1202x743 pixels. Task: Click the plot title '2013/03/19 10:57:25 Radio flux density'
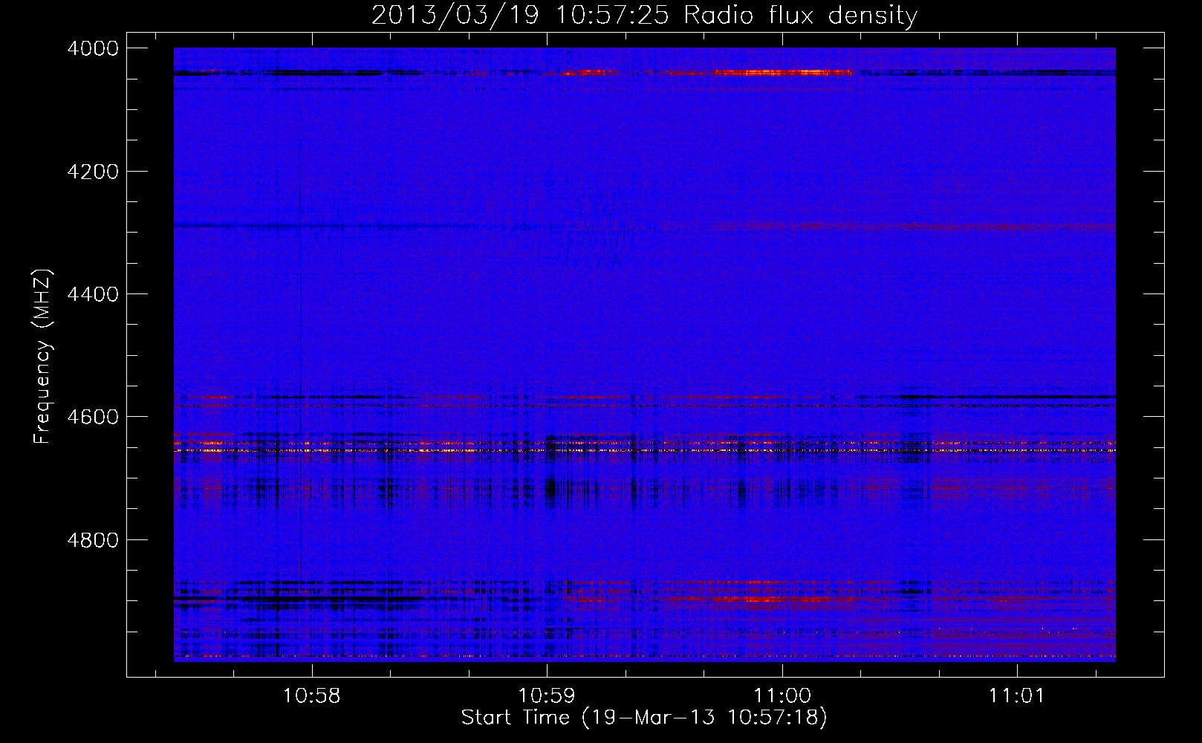pos(644,15)
